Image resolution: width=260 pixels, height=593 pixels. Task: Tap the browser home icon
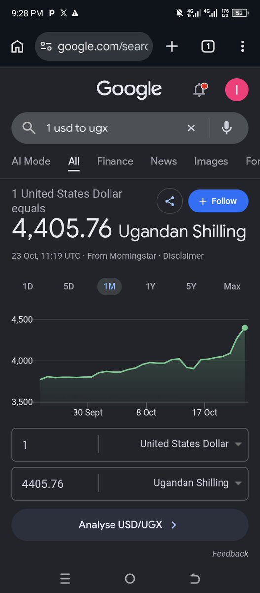(17, 47)
